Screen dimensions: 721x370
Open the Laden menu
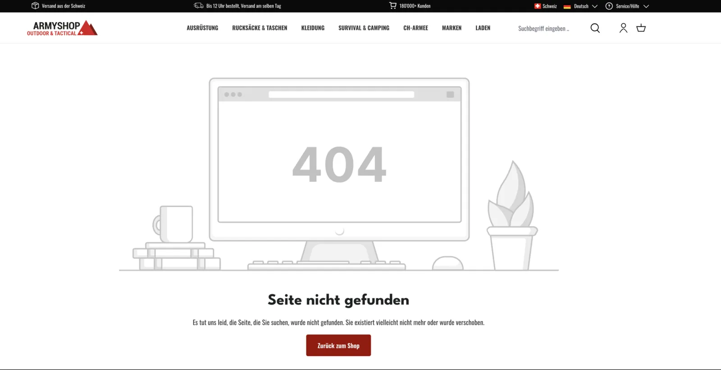click(x=483, y=28)
